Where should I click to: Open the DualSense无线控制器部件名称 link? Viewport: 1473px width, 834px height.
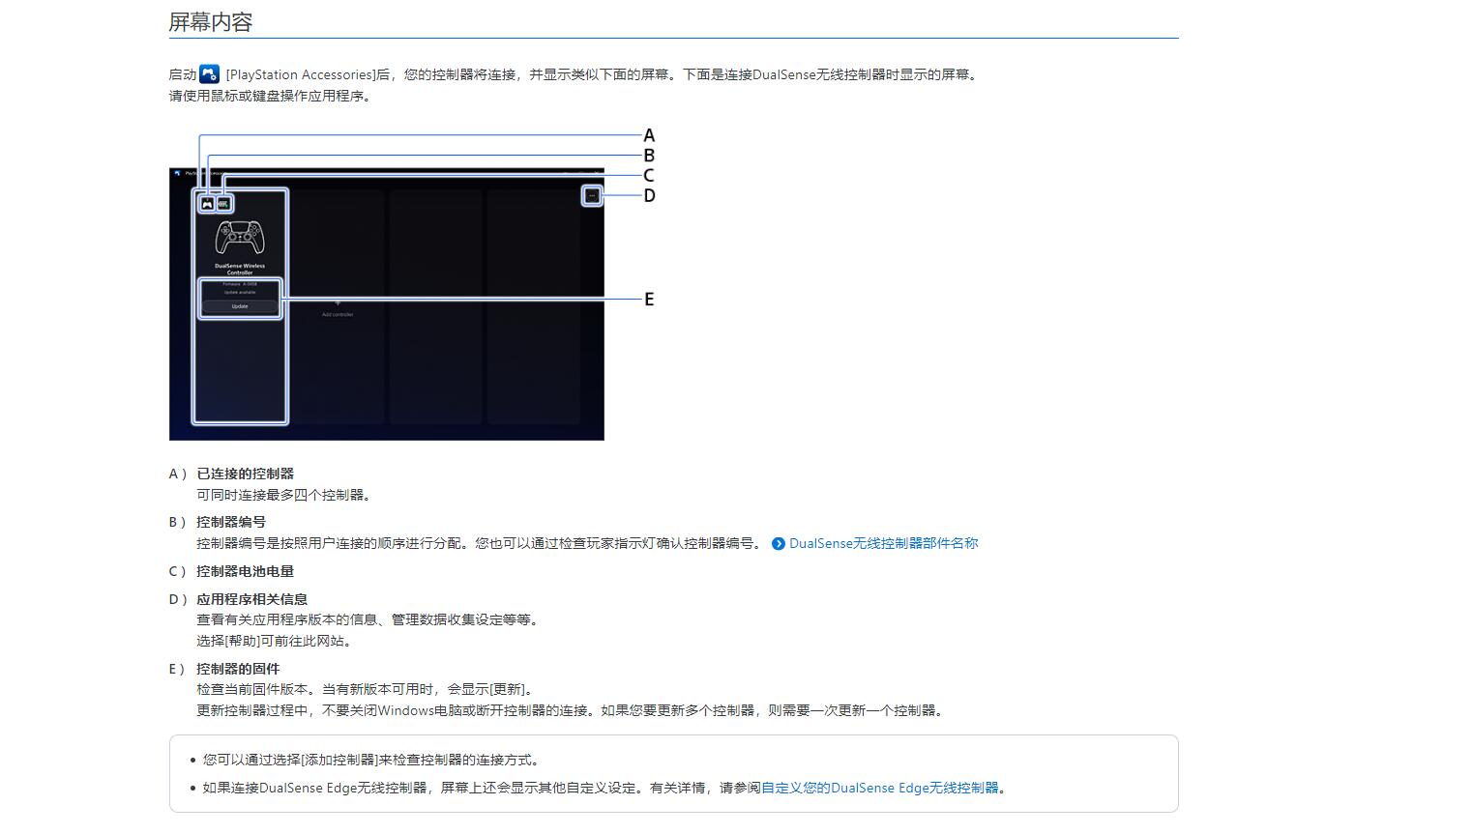[883, 543]
